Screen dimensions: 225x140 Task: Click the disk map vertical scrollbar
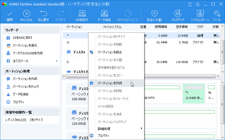(x=223, y=104)
